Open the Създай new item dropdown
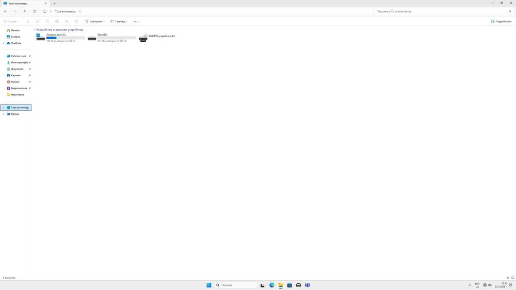 pyautogui.click(x=11, y=21)
